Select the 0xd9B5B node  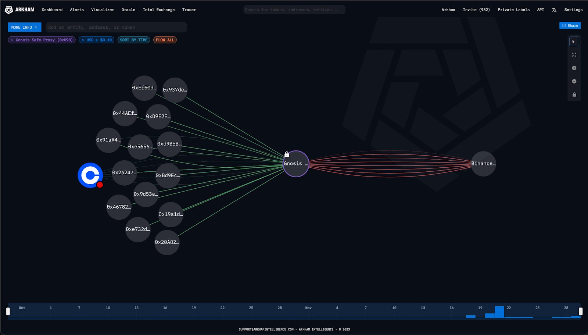169,144
